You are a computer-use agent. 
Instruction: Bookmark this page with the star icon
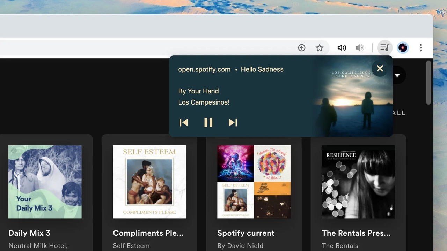[x=320, y=48]
